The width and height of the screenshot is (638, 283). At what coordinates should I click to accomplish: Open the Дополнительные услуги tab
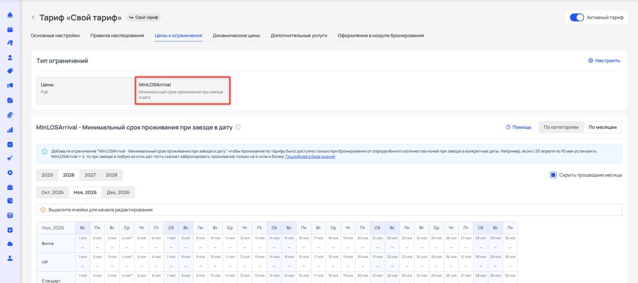[x=299, y=36]
